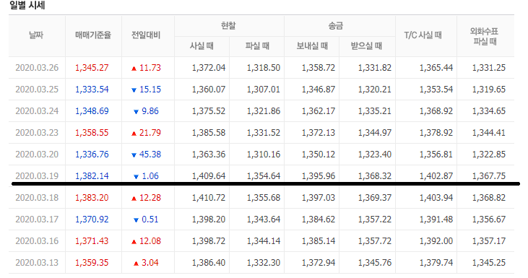The image size is (528, 278).
Task: Click the down change 15.15
Action: [146, 90]
